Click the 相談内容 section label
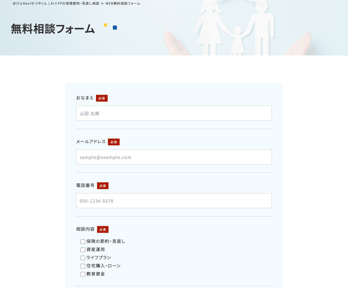The height and width of the screenshot is (288, 348). coord(85,229)
